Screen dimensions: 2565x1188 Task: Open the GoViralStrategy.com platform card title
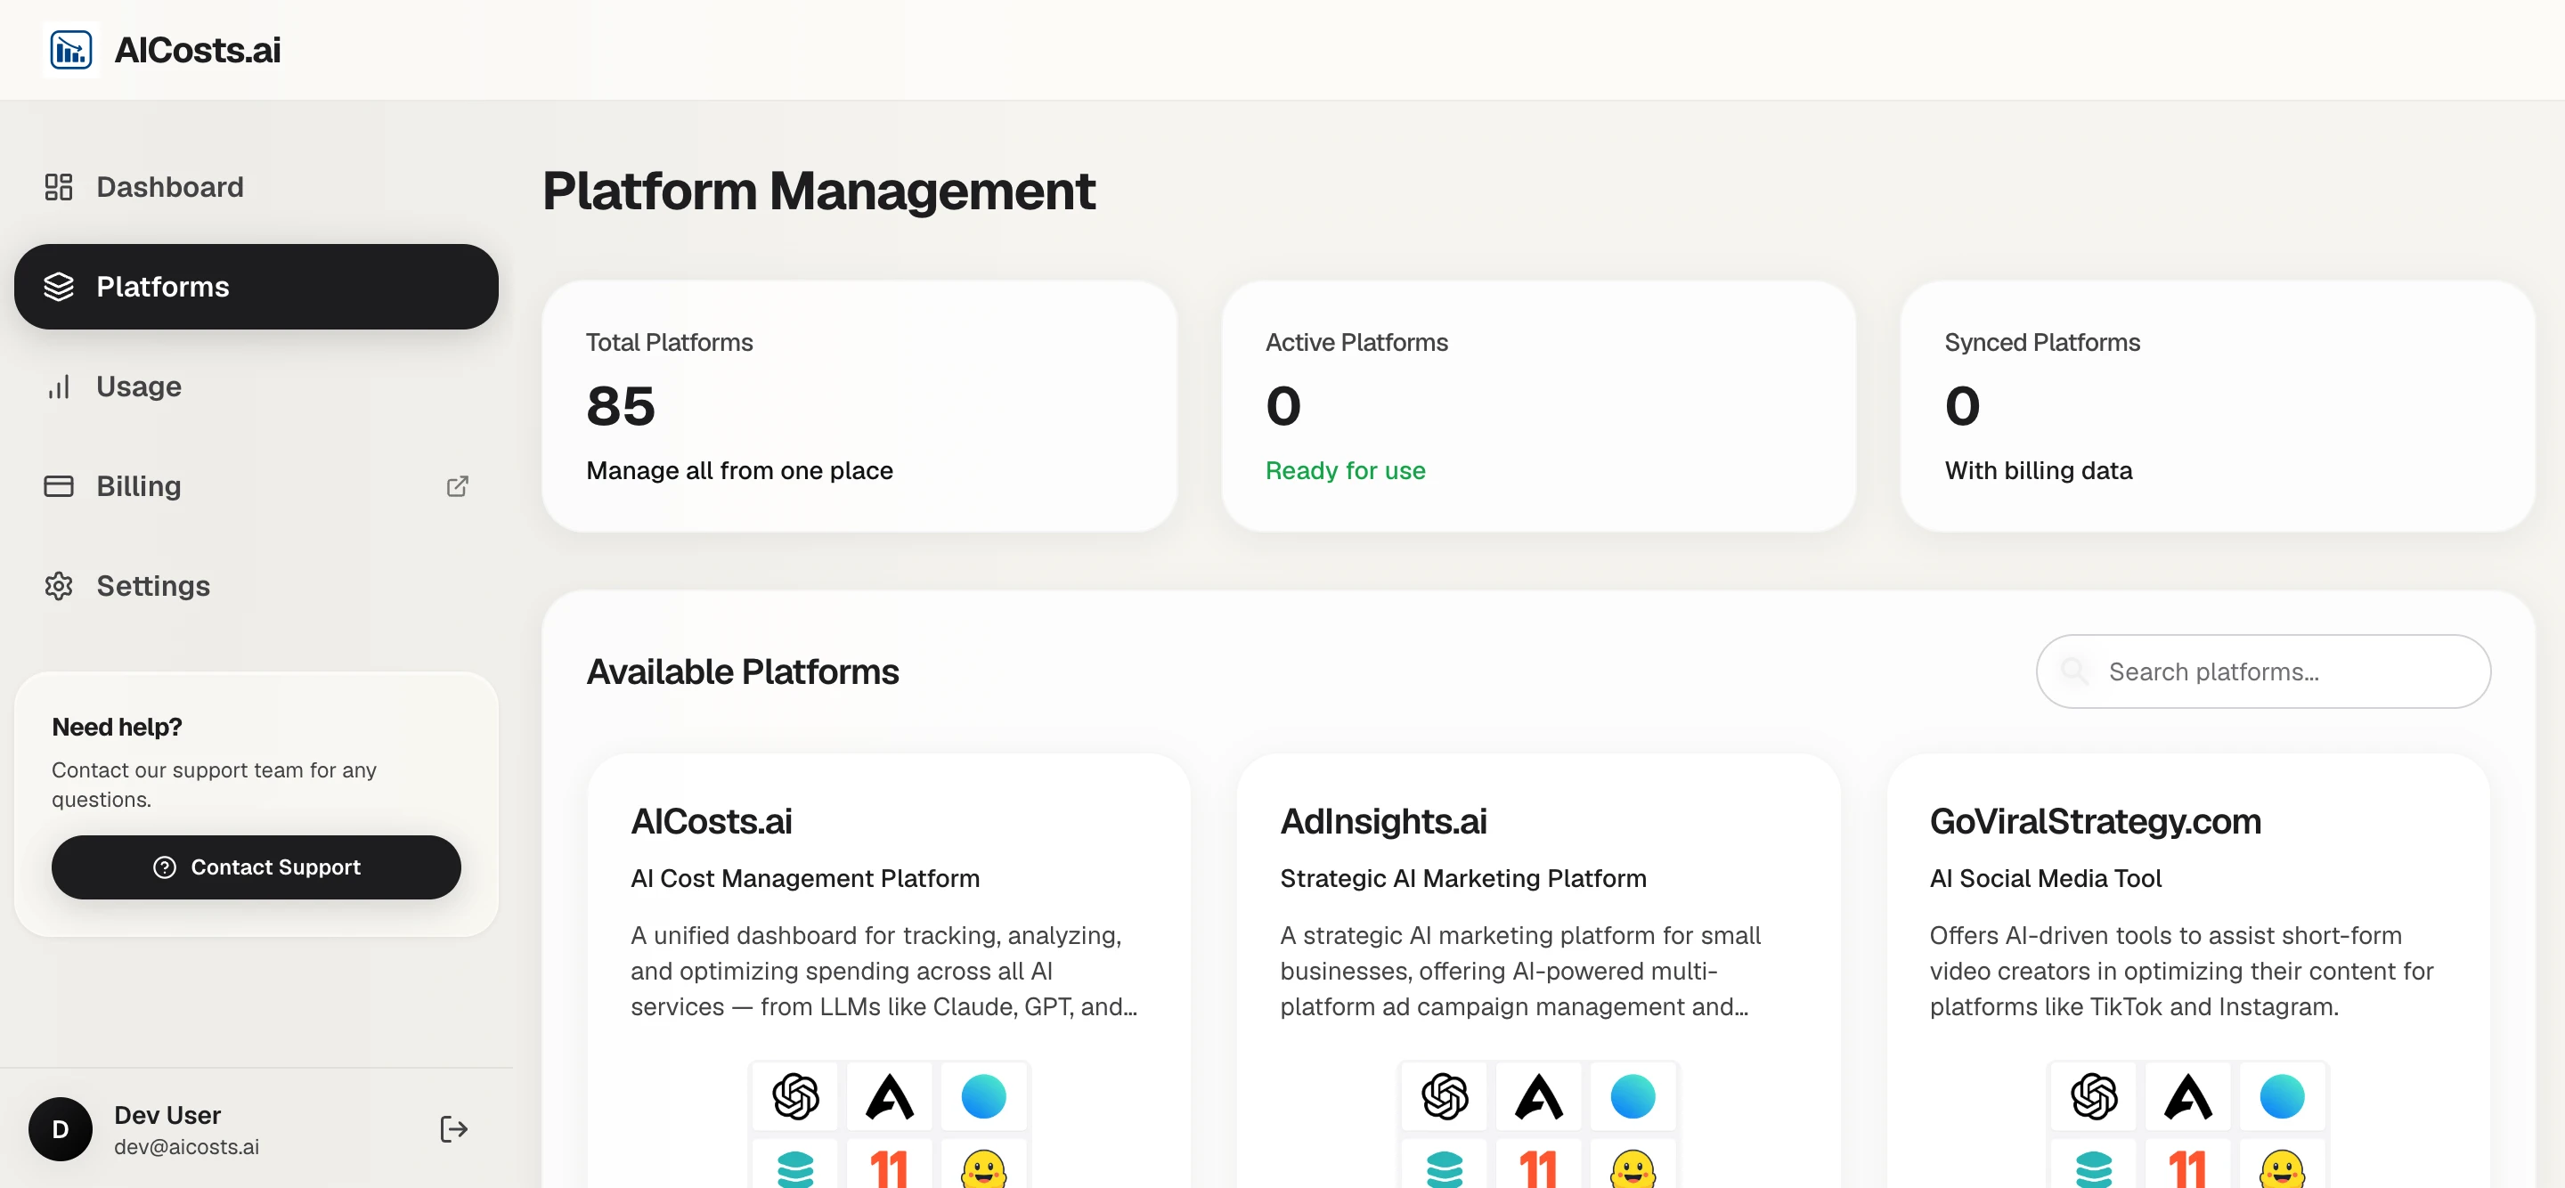click(2095, 822)
